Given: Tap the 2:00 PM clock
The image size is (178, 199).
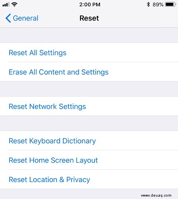Looking at the screenshot, I should 90,5.
